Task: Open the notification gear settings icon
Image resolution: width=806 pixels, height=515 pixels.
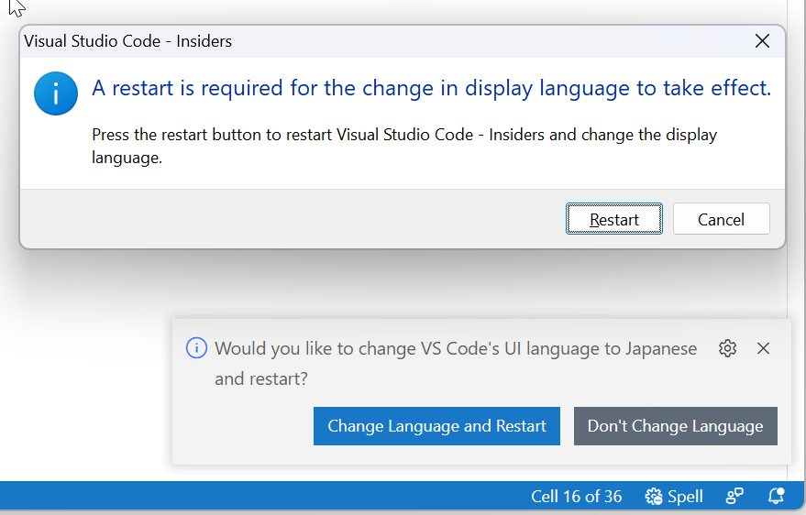Action: (727, 348)
